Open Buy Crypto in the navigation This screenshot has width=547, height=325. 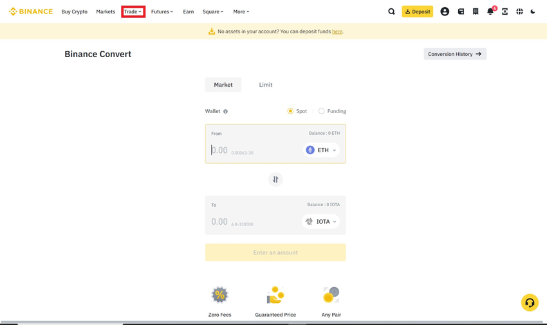pos(74,12)
